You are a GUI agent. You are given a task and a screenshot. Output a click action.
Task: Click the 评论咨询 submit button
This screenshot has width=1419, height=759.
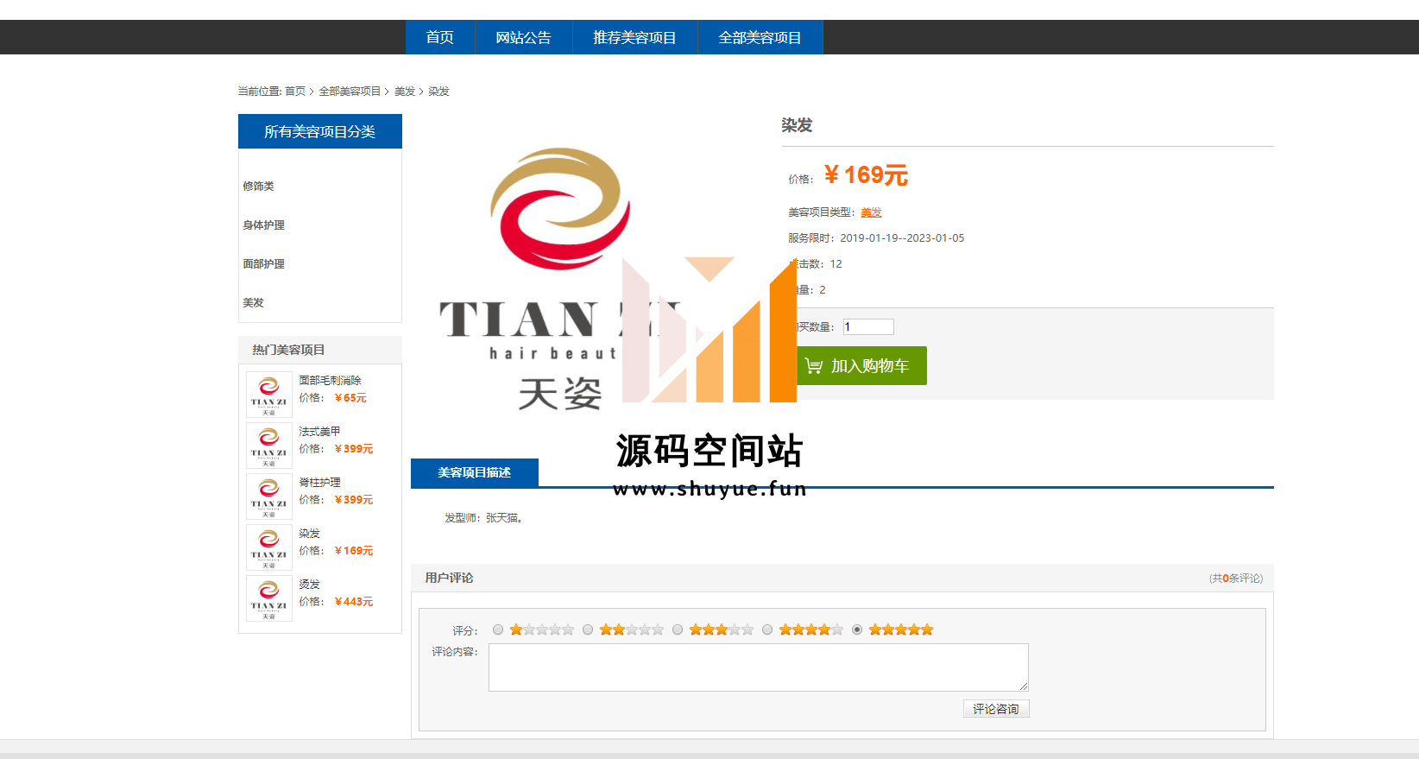coord(996,709)
